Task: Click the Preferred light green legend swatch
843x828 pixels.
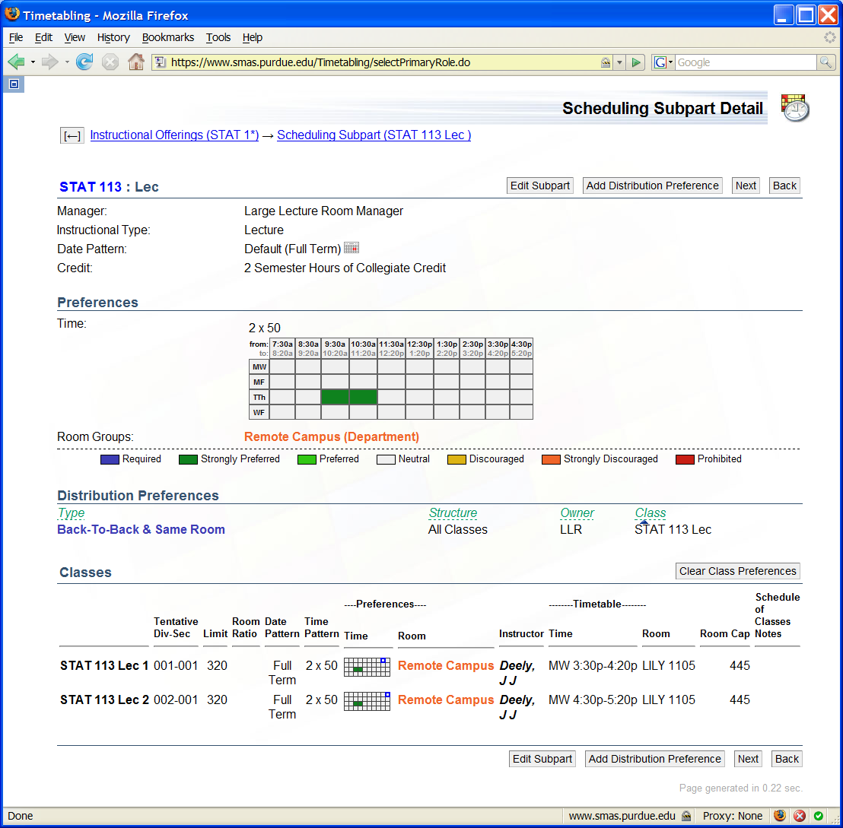Action: click(x=307, y=459)
